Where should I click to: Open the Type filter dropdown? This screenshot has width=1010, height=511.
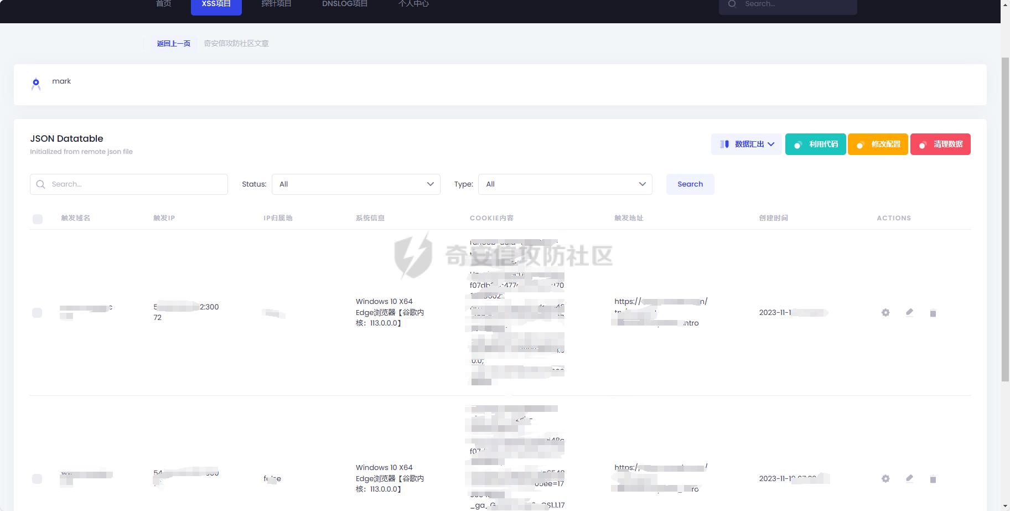tap(565, 184)
